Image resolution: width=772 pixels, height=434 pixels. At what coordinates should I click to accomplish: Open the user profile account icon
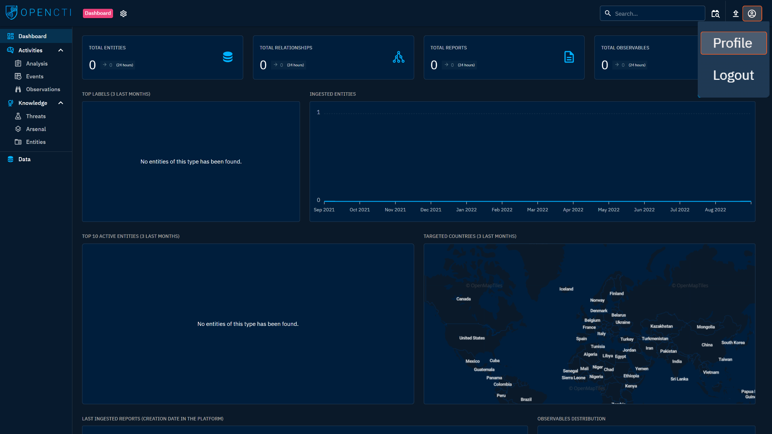pos(752,14)
